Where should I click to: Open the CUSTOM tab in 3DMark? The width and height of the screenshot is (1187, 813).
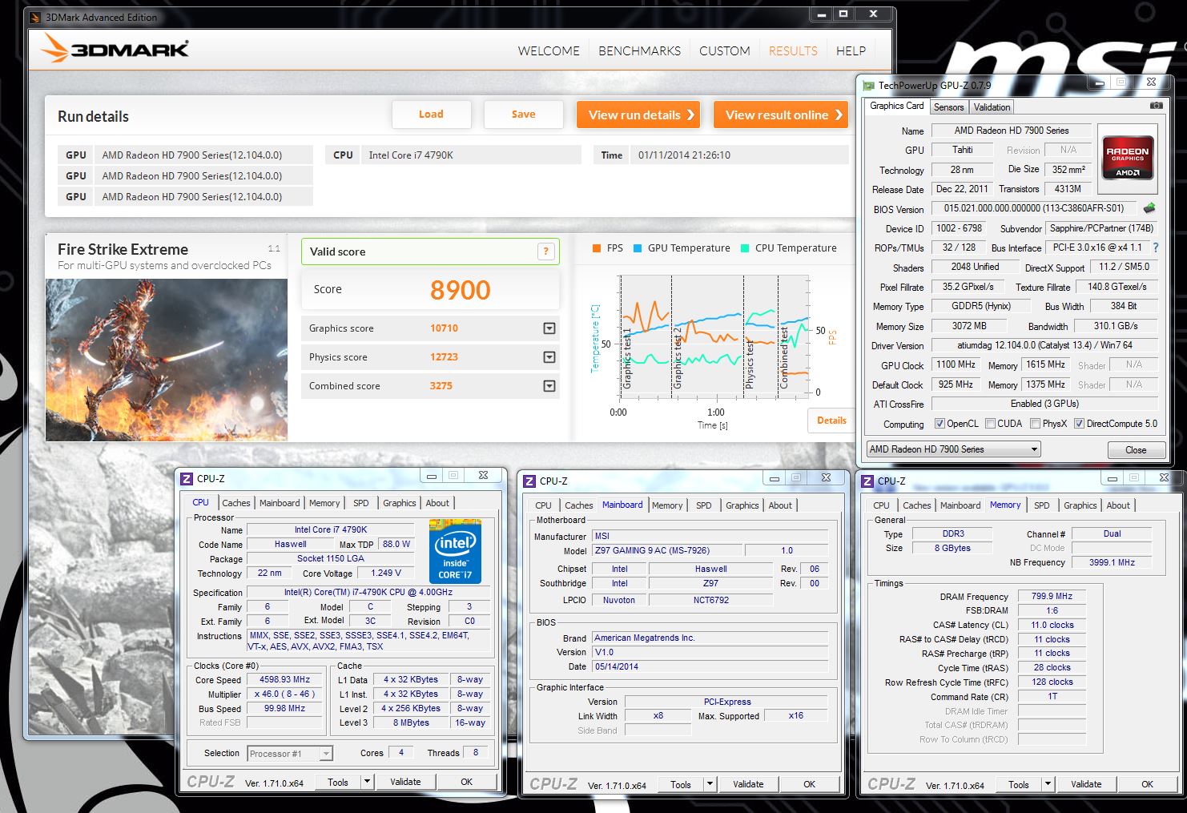(x=725, y=50)
